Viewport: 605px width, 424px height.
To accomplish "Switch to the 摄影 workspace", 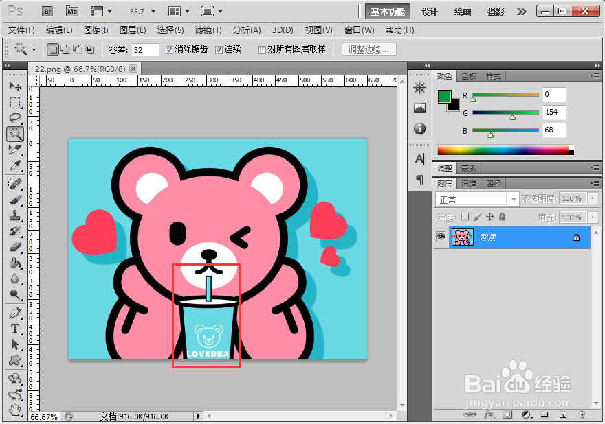I will pos(496,12).
